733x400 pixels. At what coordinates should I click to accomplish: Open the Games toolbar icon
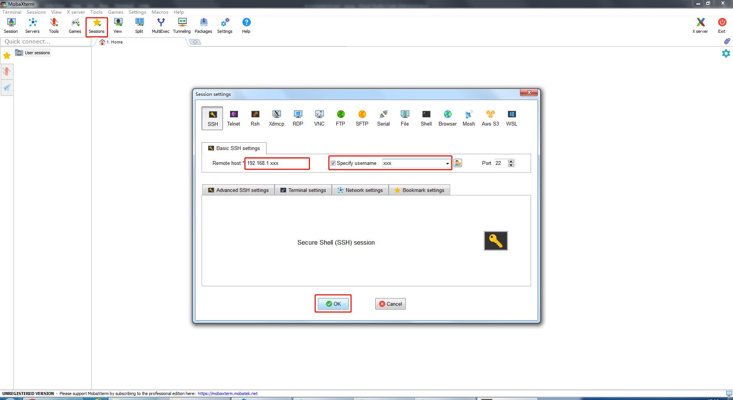[75, 26]
